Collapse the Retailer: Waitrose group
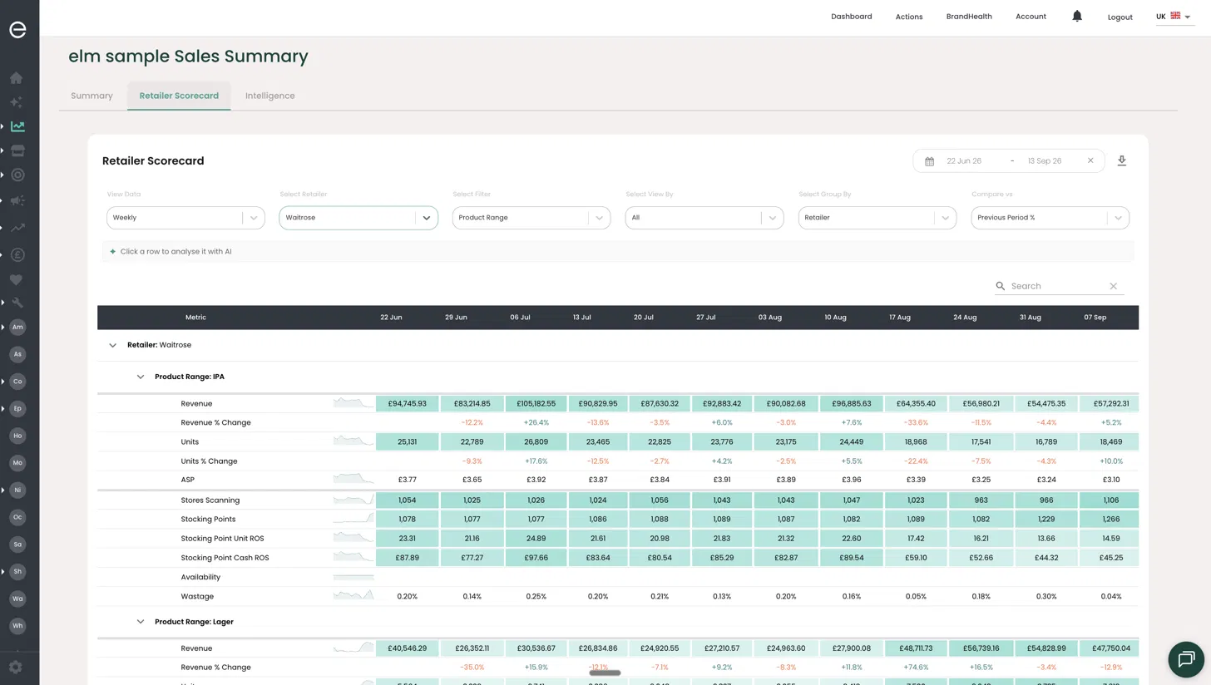 (x=113, y=345)
